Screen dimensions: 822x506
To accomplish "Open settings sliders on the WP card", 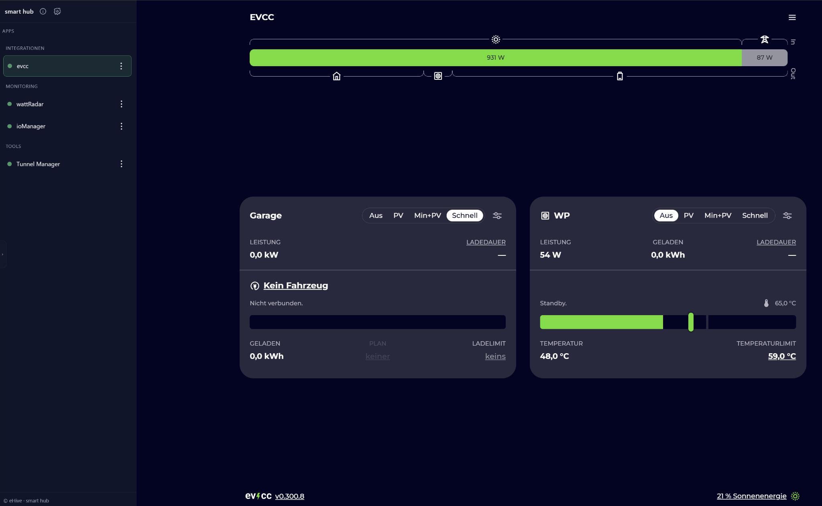I will coord(787,215).
